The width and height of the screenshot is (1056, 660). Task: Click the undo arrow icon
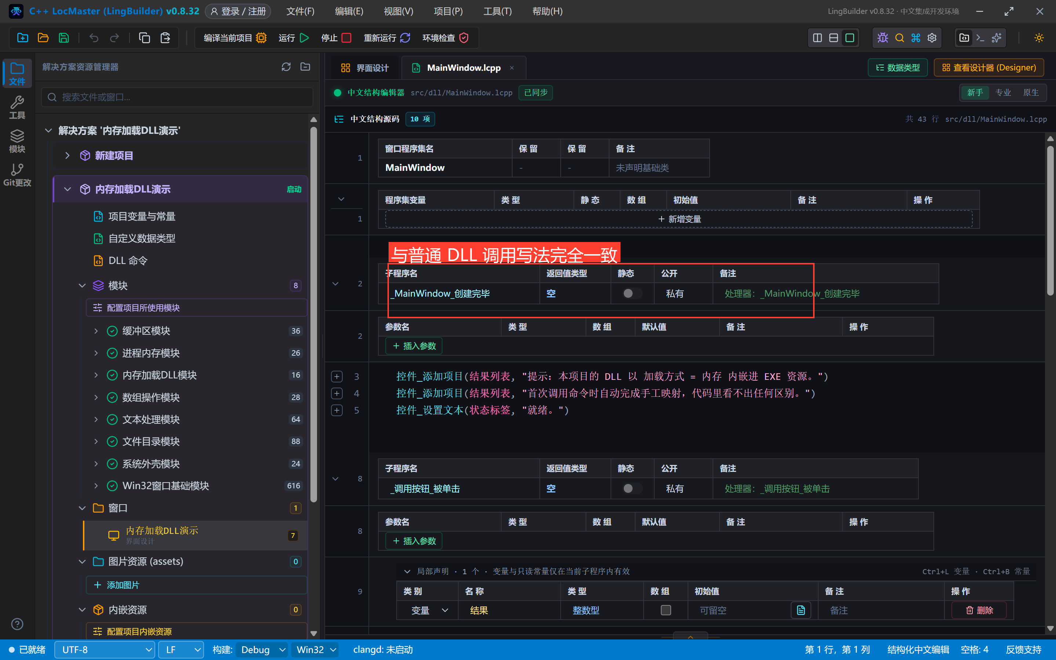click(94, 38)
